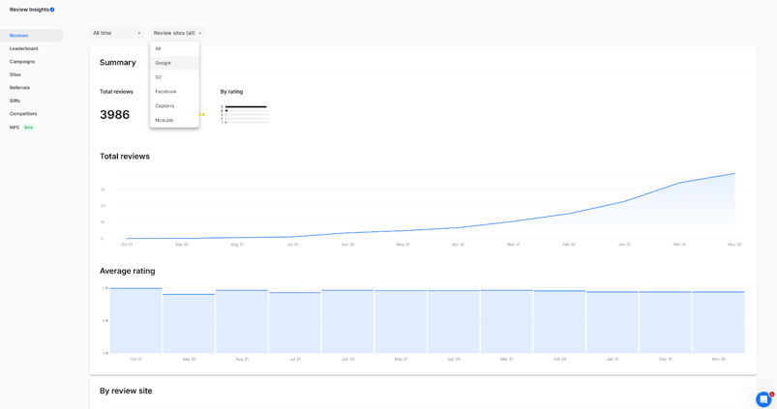The height and width of the screenshot is (409, 777).
Task: Navigate to Sites in the sidebar
Action: (x=15, y=74)
